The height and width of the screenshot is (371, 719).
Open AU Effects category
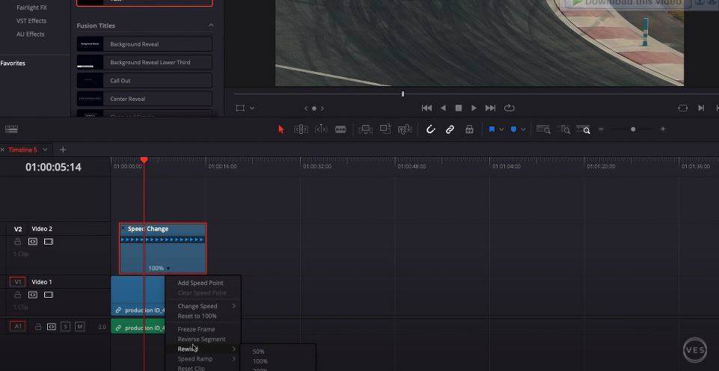(x=30, y=34)
